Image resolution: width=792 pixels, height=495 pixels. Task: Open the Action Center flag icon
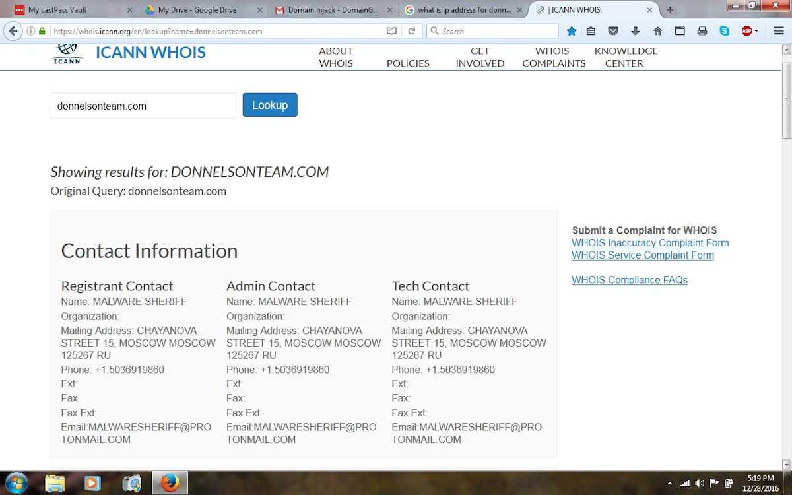click(714, 483)
